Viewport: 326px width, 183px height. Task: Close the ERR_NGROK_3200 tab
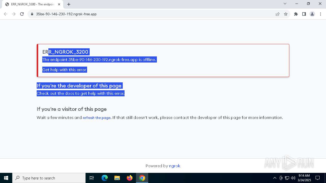pos(59,4)
